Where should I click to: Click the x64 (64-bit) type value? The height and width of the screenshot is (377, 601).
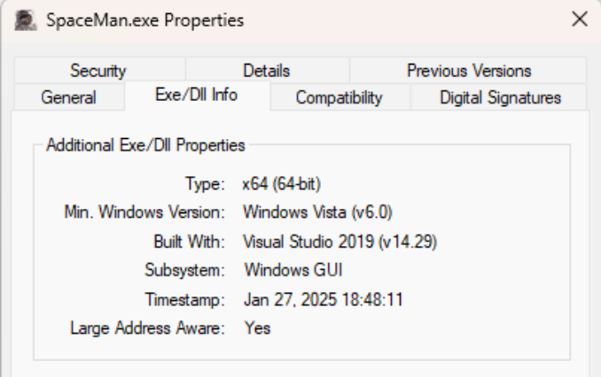point(281,184)
